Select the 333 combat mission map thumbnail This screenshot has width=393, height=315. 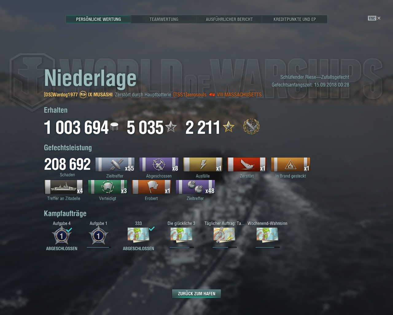pyautogui.click(x=138, y=235)
